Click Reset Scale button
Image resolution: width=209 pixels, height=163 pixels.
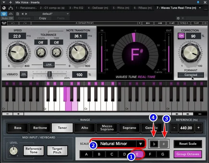(x=188, y=144)
